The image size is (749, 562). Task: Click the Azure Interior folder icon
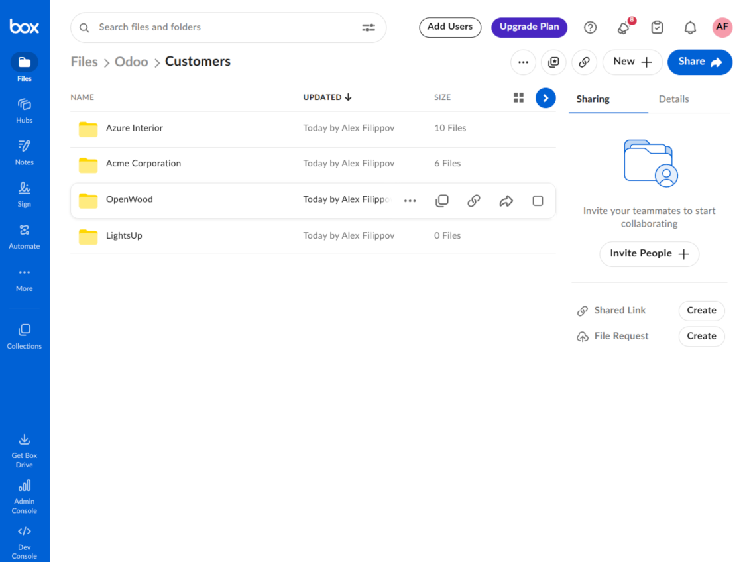pyautogui.click(x=88, y=129)
